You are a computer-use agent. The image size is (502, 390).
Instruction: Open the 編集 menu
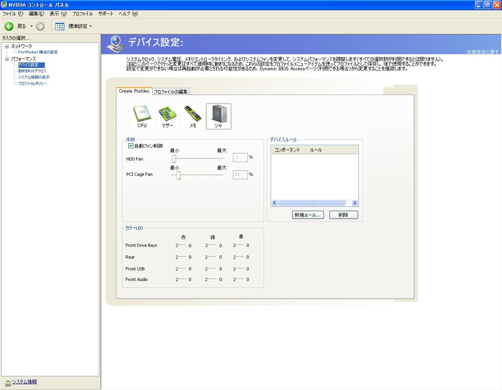coord(36,14)
